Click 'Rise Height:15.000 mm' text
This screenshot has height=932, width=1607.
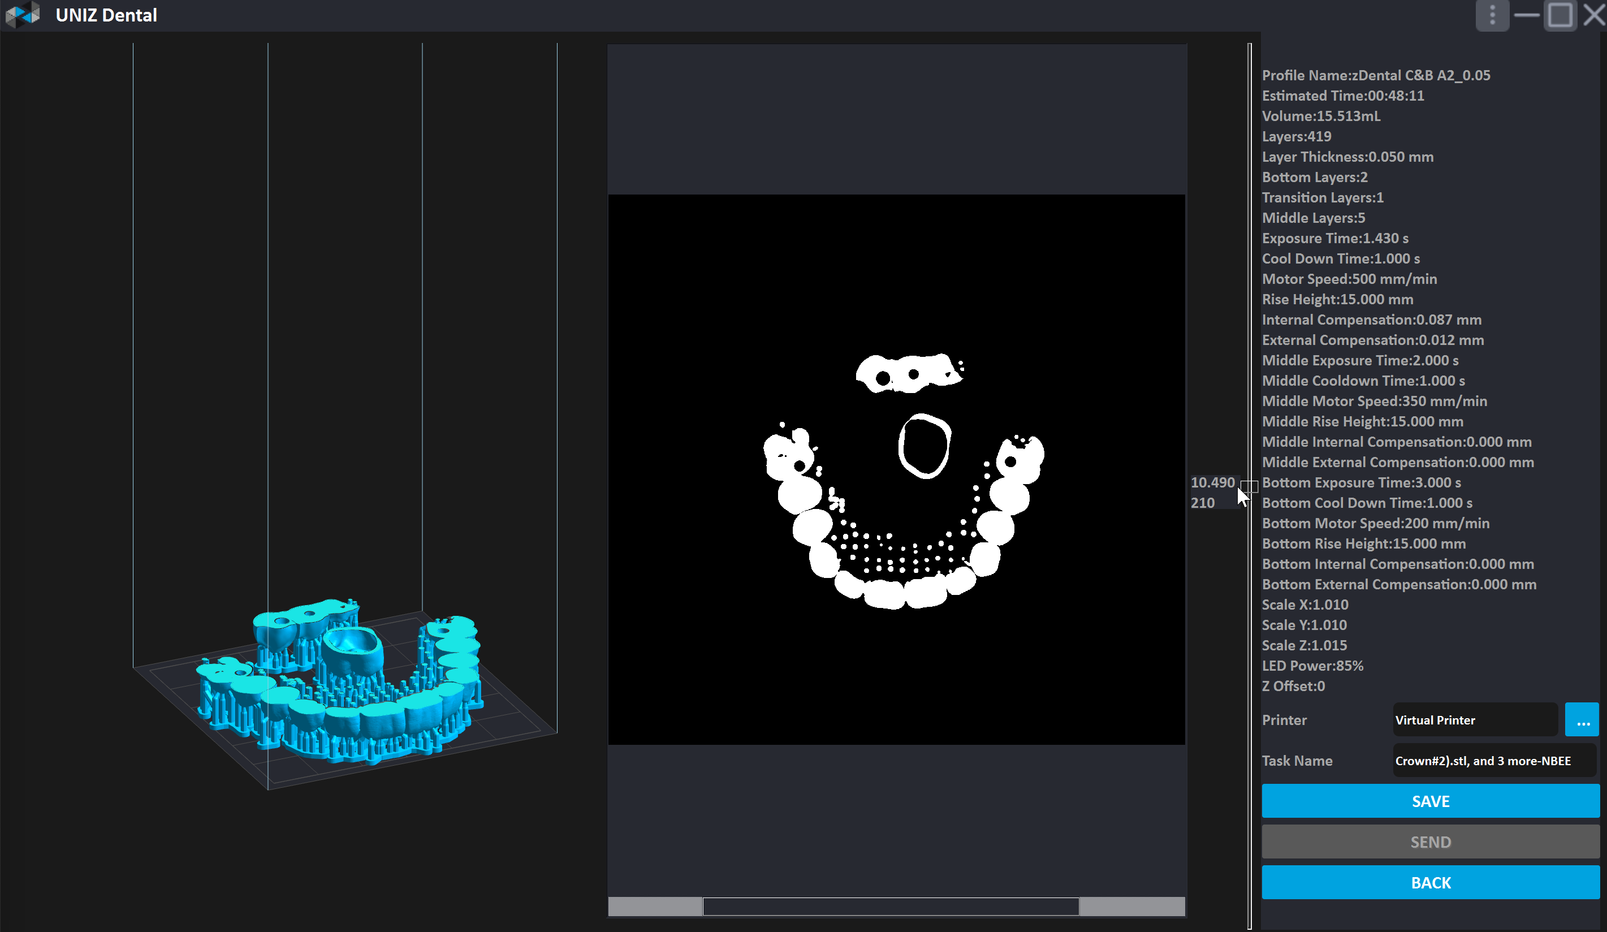click(x=1338, y=300)
